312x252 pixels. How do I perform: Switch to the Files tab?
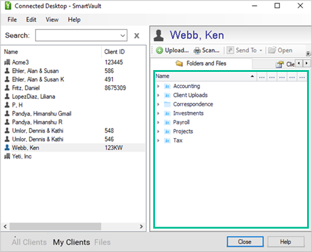click(x=102, y=242)
